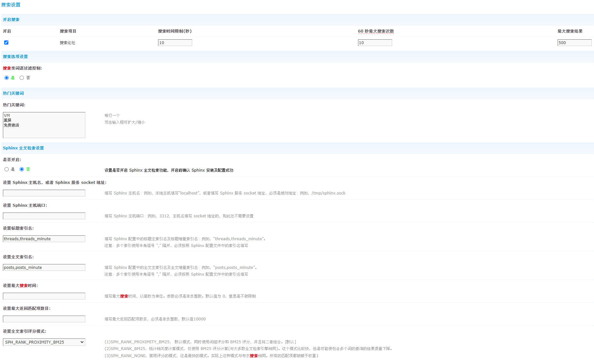
Task: Click the 搜索设置 page title
Action: [x=11, y=5]
